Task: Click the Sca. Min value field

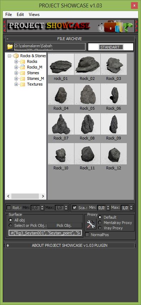Action: (x=101, y=208)
